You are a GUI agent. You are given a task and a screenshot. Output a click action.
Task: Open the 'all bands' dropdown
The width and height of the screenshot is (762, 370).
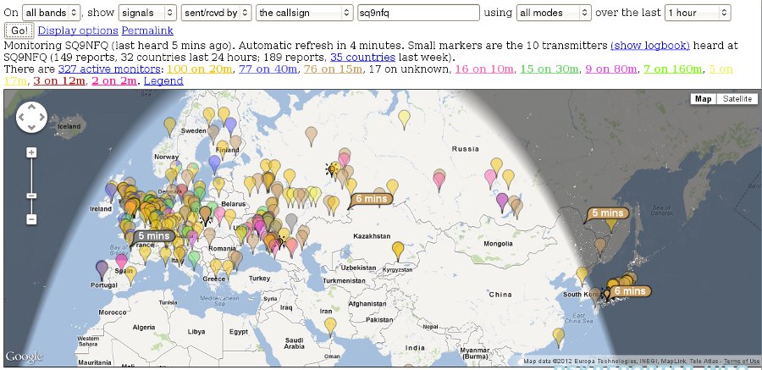pyautogui.click(x=52, y=13)
